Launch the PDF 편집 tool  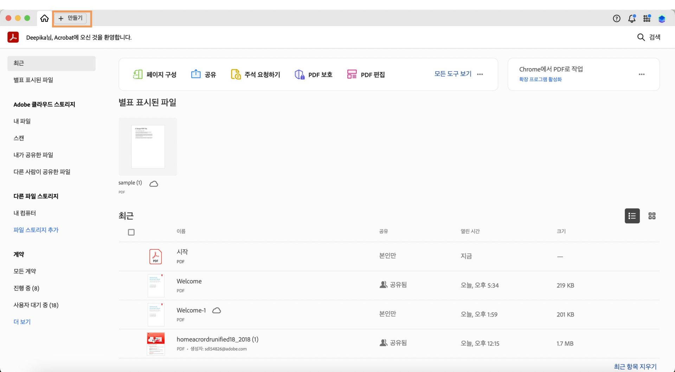(x=366, y=74)
